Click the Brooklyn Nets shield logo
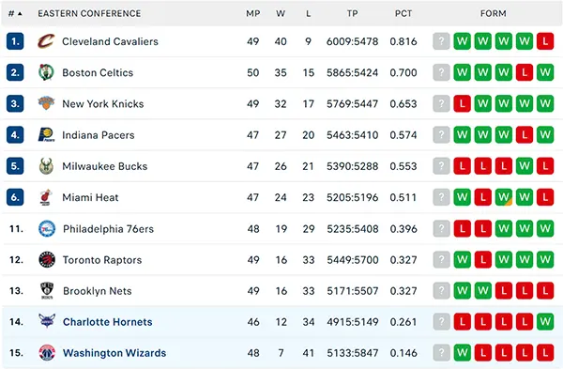563x369 pixels. pos(47,291)
